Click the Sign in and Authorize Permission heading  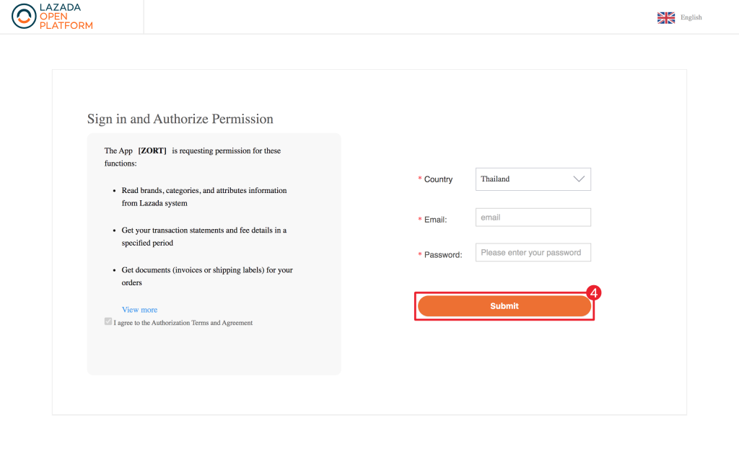(x=180, y=119)
